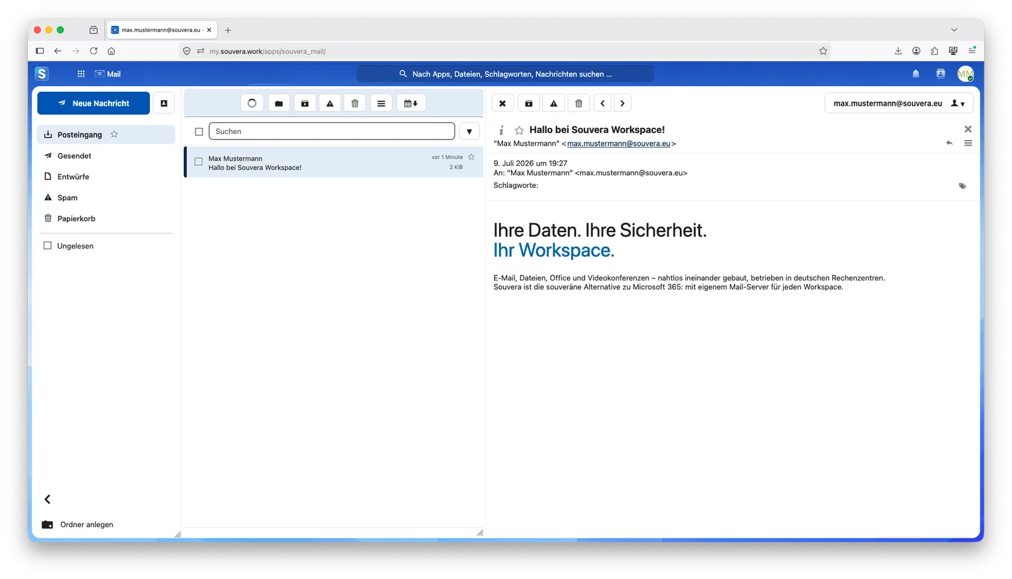The width and height of the screenshot is (1012, 579).
Task: Open notifications with the bell icon
Action: [915, 74]
